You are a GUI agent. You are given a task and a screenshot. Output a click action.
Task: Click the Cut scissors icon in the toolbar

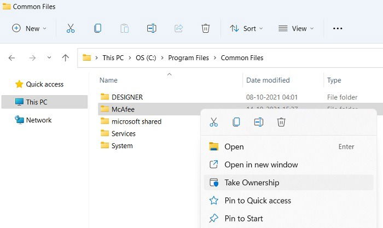pos(71,28)
